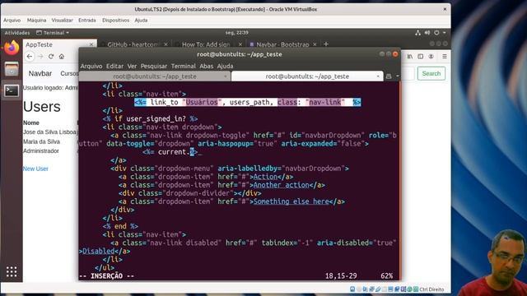Select the Terminal icon in the dock
Image resolution: width=527 pixels, height=296 pixels.
click(x=12, y=90)
